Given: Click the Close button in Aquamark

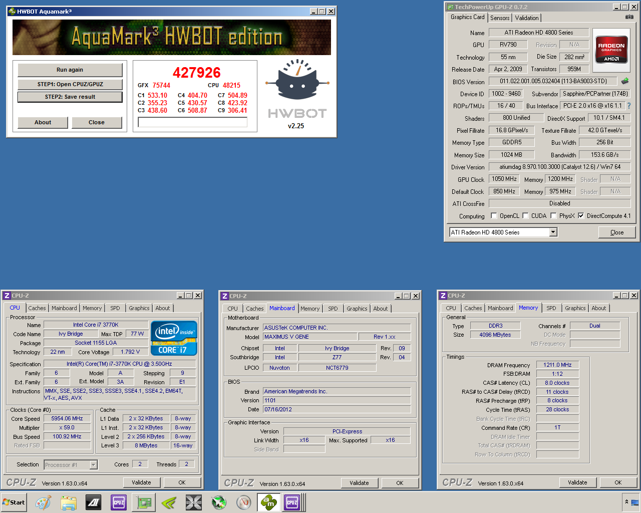Looking at the screenshot, I should pyautogui.click(x=97, y=122).
